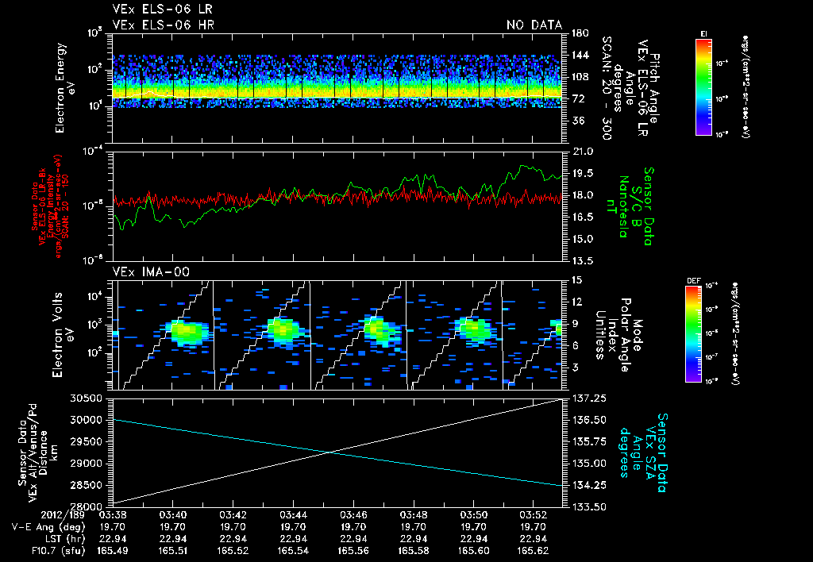Click the F10.7 value '165.54'

293,551
